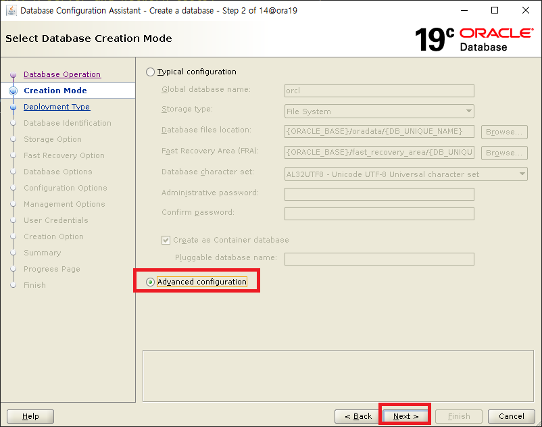Click Fast Recovery Option step in sidebar
This screenshot has height=427, width=542.
pos(64,155)
